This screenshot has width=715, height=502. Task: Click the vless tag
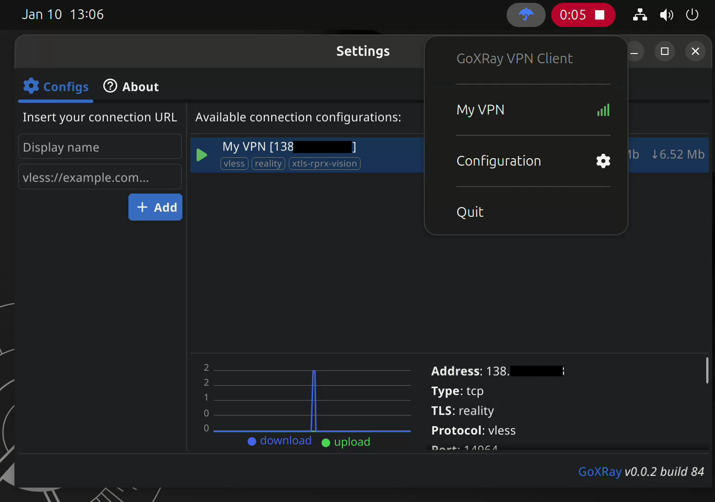[x=234, y=164]
